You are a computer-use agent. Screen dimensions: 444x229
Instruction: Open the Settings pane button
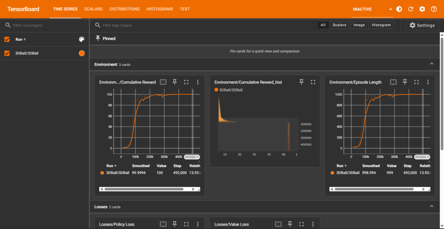pos(423,25)
